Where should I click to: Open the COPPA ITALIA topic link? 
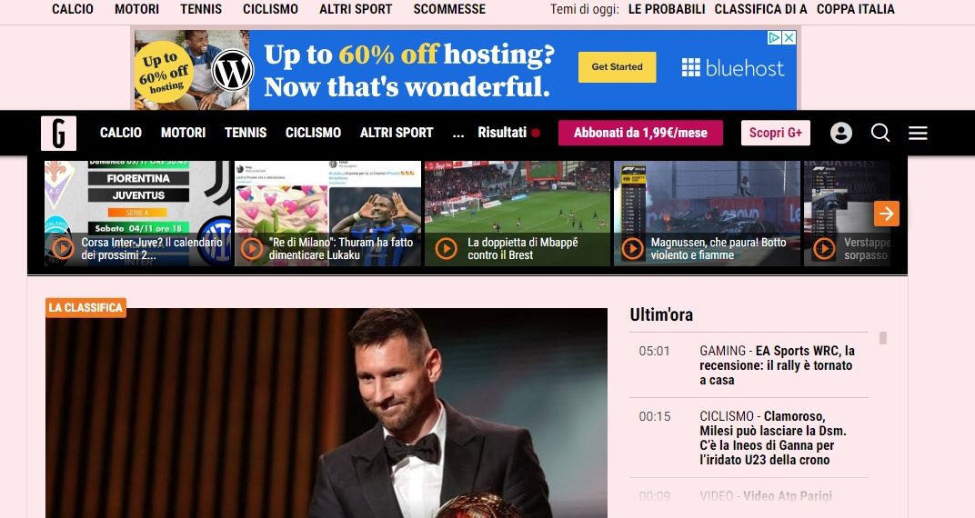[x=856, y=9]
